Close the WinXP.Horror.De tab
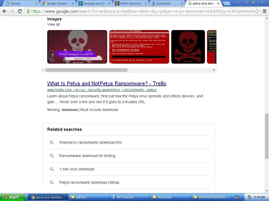The width and height of the screenshot is (269, 201). coord(146,3)
